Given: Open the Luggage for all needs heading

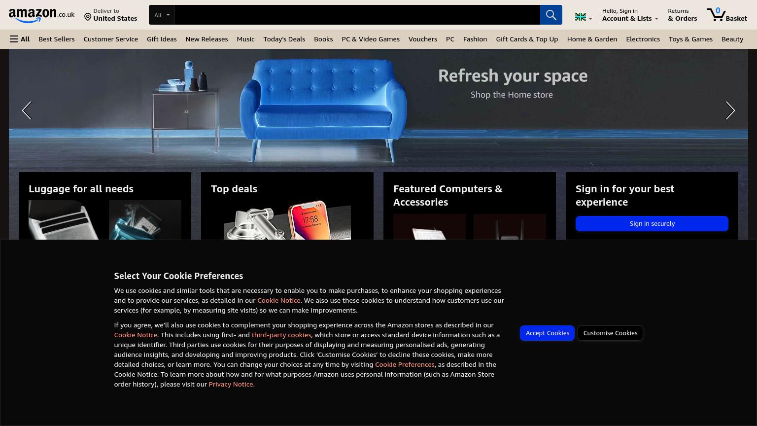Looking at the screenshot, I should [81, 188].
